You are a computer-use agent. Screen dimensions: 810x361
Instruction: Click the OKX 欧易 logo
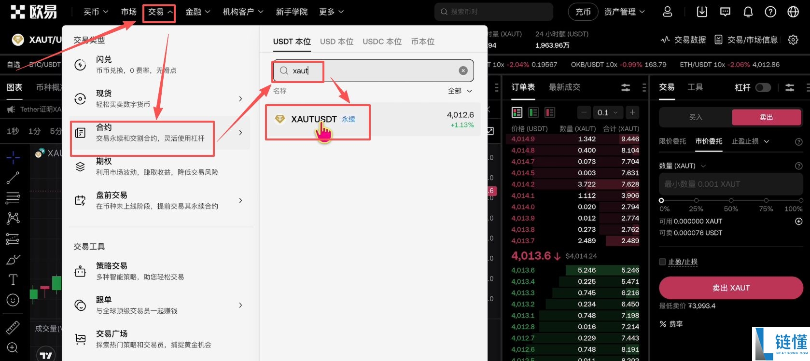(34, 12)
